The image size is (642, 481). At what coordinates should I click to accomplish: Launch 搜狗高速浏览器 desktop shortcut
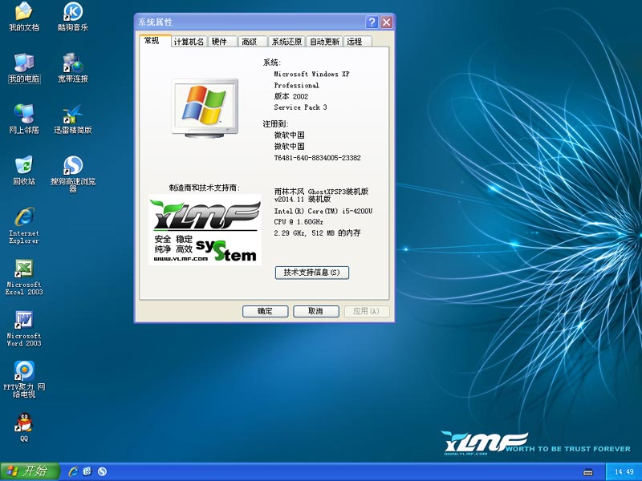point(73,174)
